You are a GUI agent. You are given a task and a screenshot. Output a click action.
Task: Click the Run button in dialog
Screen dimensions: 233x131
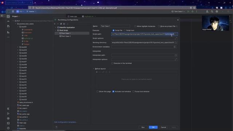[x=143, y=127]
